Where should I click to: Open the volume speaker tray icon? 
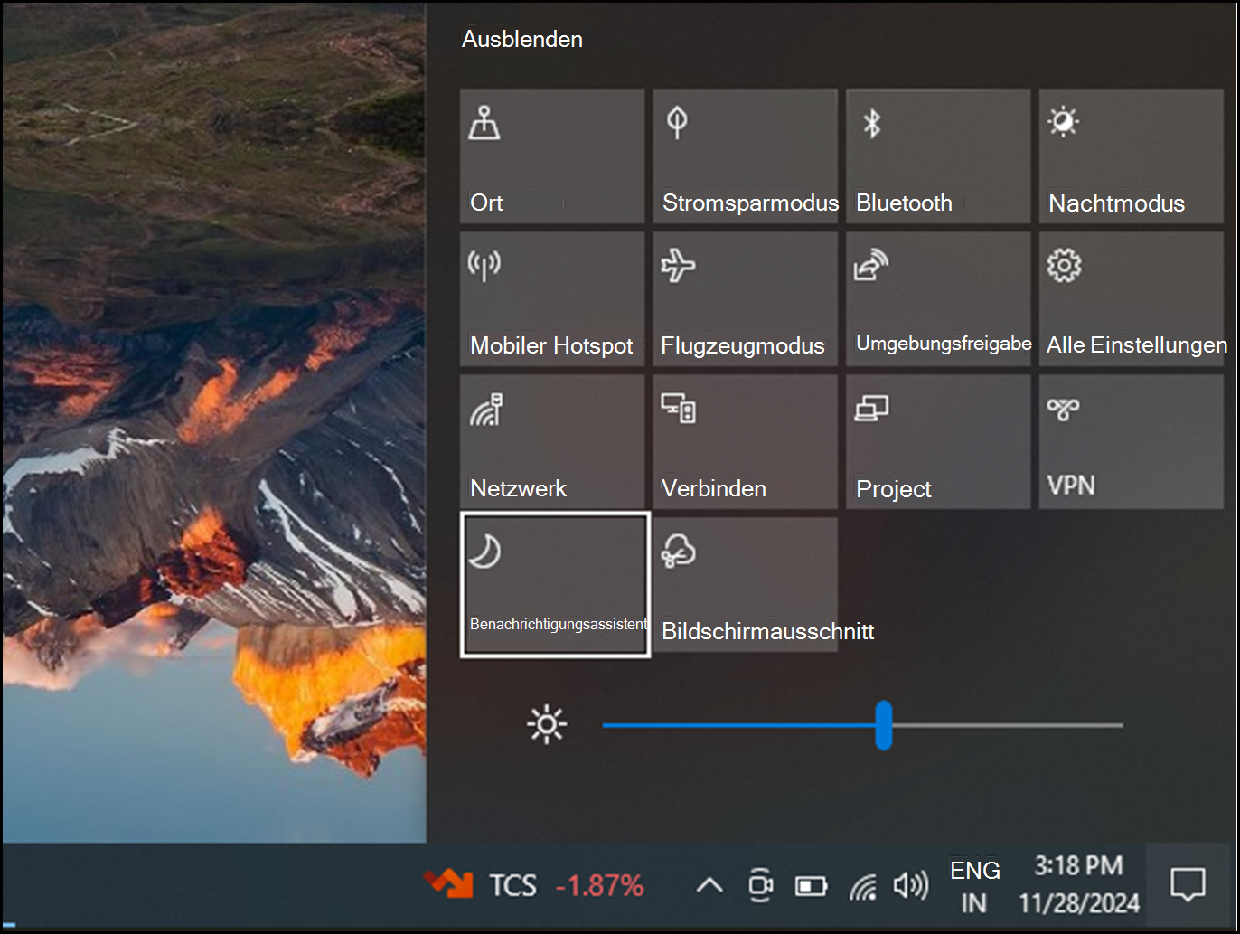[910, 885]
